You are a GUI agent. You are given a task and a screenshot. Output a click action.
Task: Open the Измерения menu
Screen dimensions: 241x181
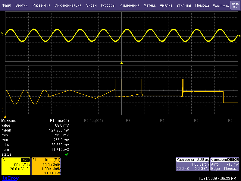tap(129, 5)
